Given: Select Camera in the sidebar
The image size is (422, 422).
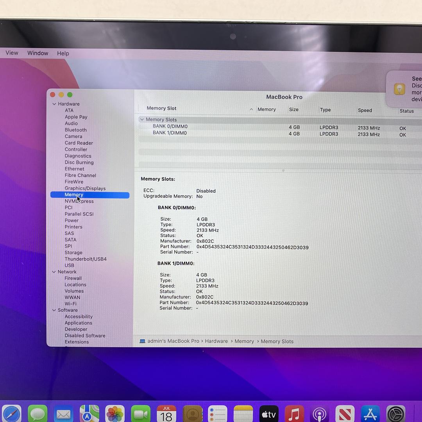Looking at the screenshot, I should [x=73, y=136].
